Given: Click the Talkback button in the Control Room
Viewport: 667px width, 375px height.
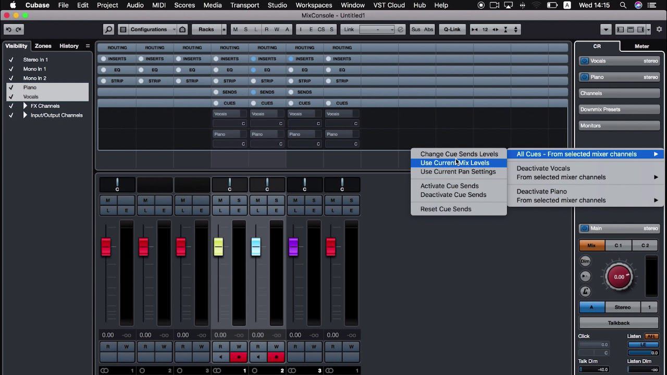Looking at the screenshot, I should click(x=619, y=323).
